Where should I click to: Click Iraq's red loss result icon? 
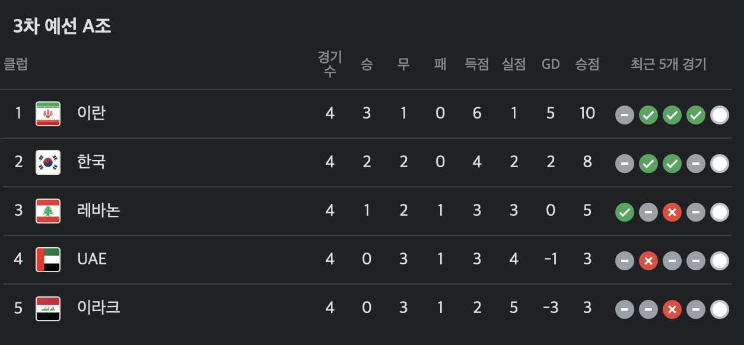[x=672, y=308]
